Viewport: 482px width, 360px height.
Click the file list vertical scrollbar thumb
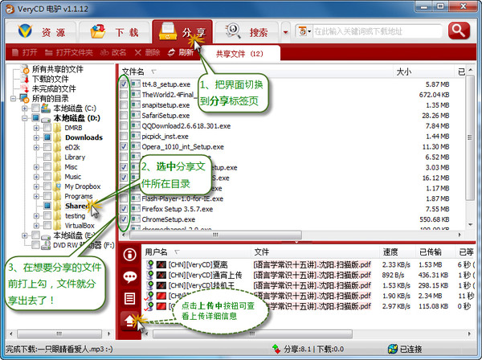[x=470, y=137]
